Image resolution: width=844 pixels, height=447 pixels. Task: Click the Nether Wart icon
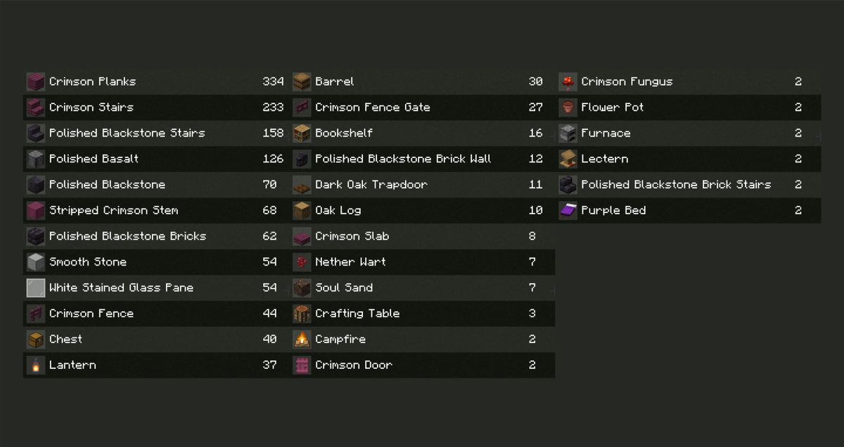(302, 262)
